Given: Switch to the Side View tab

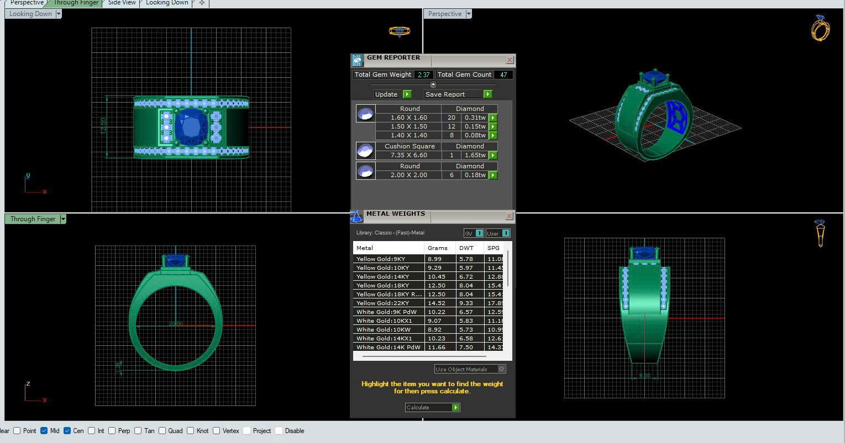Looking at the screenshot, I should point(122,3).
